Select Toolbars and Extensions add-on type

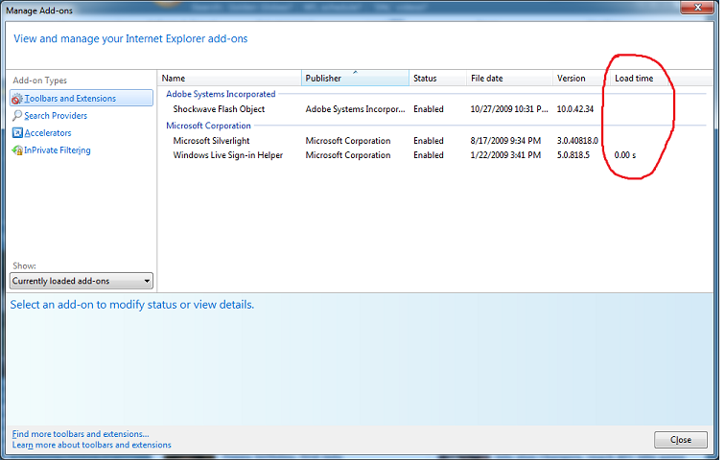(x=82, y=99)
